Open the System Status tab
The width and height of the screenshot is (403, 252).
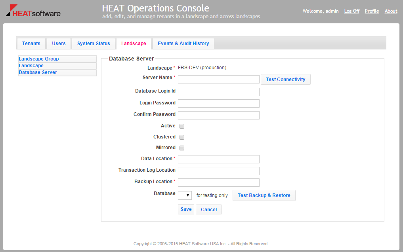click(x=94, y=44)
